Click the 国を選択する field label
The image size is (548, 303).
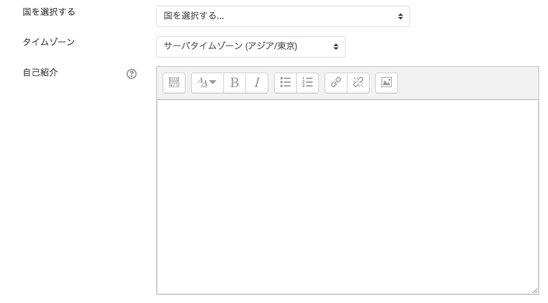(49, 12)
